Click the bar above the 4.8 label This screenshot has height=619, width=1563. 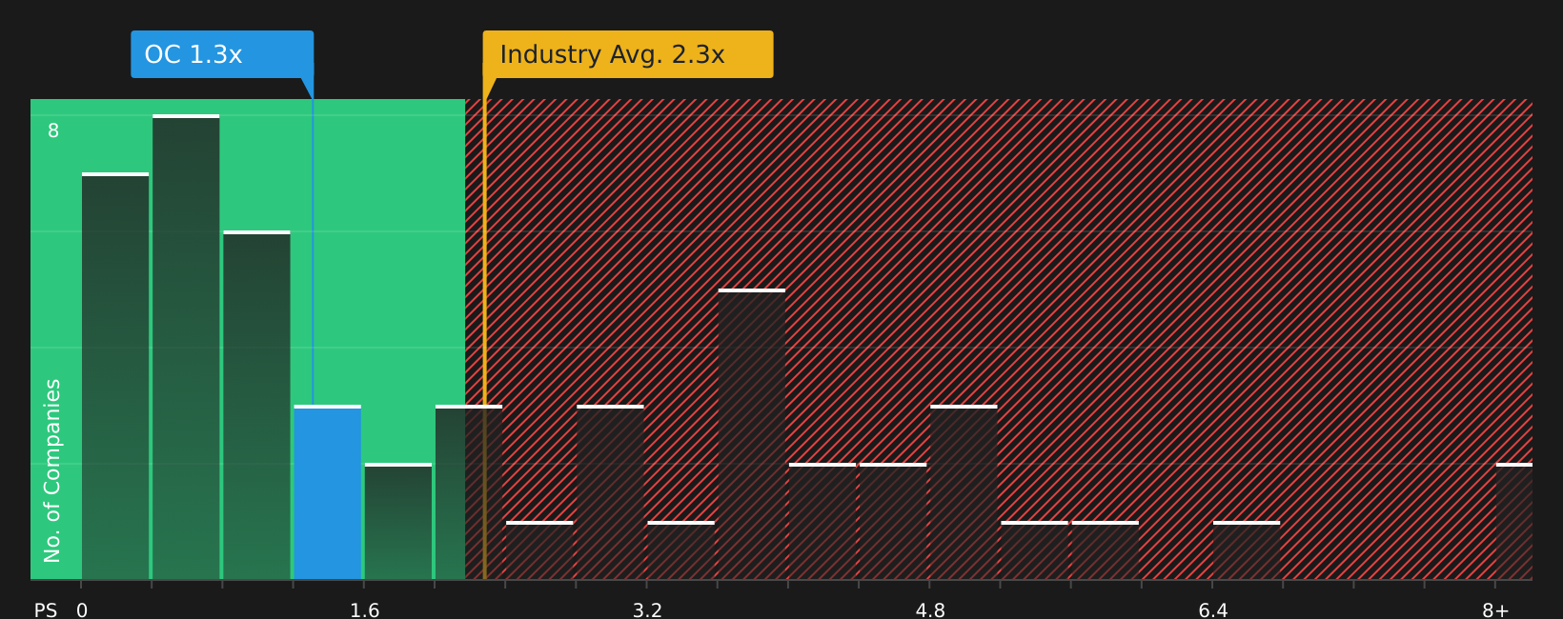pyautogui.click(x=964, y=492)
